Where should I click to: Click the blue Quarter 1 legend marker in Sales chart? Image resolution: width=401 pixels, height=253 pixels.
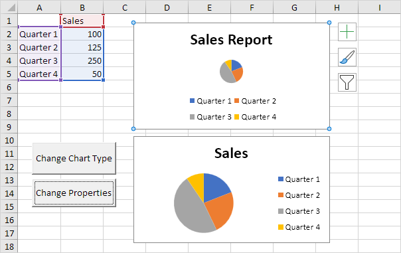coord(281,179)
